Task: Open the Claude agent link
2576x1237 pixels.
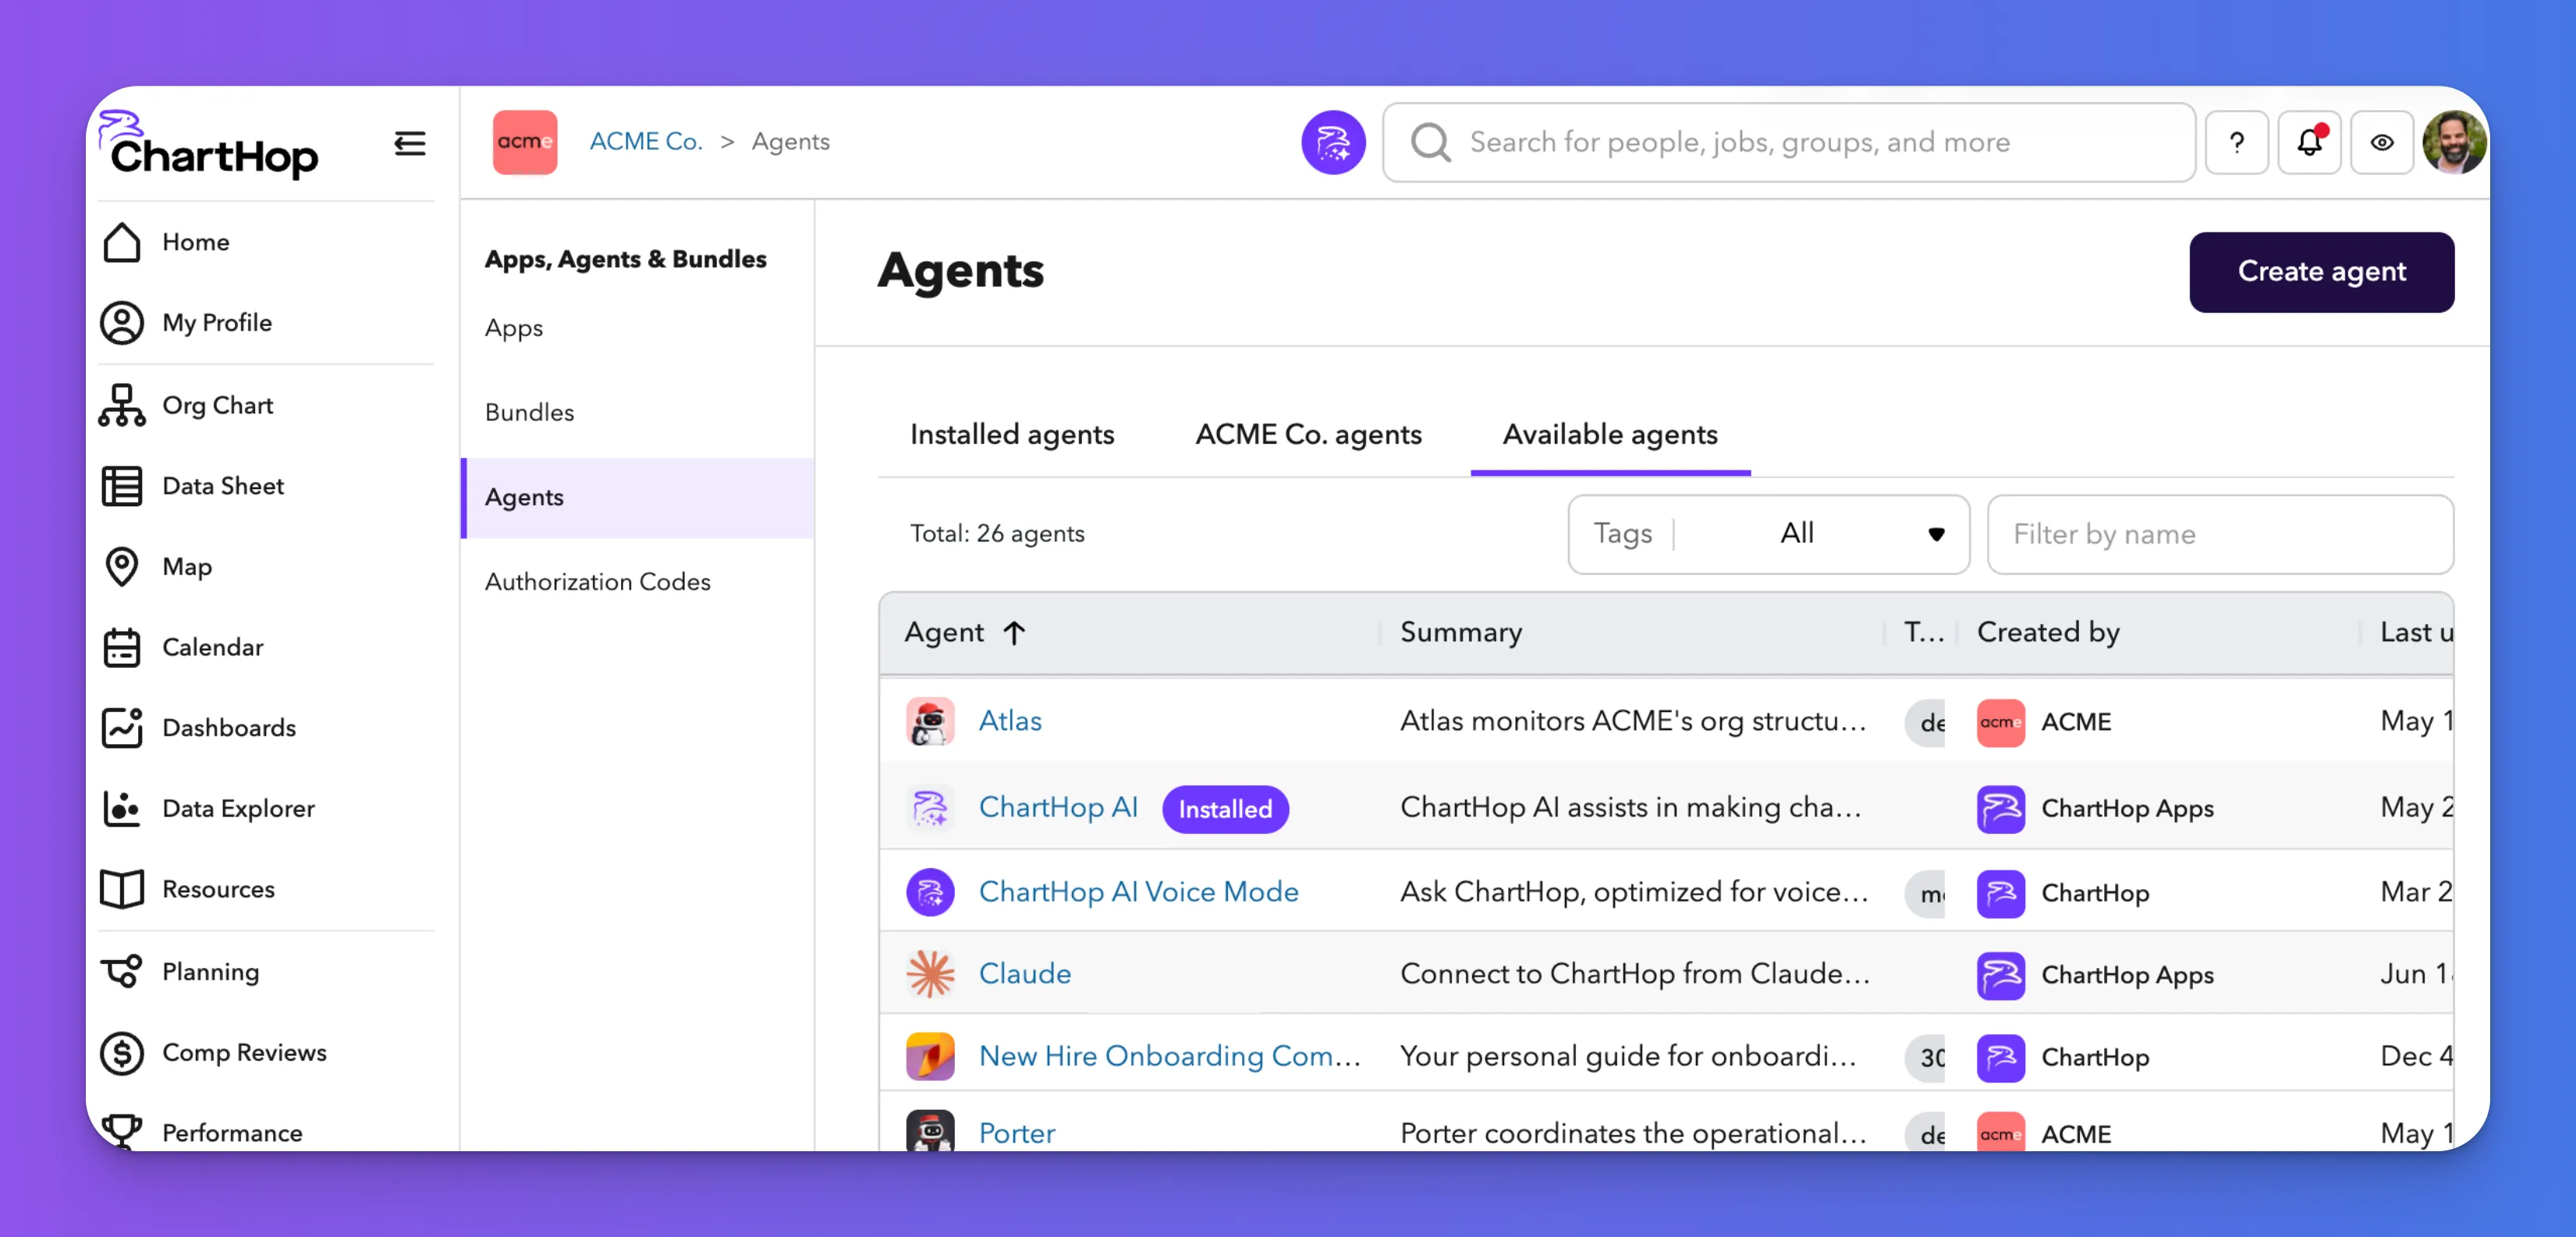Action: click(1024, 973)
